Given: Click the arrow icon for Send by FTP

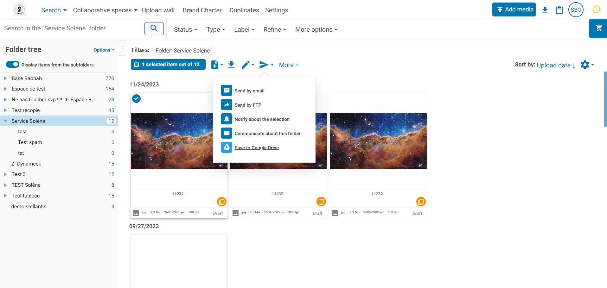Looking at the screenshot, I should (227, 105).
